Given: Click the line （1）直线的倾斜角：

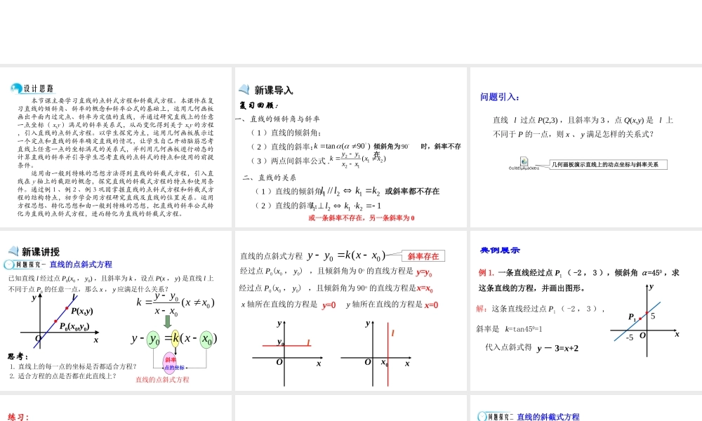Looking at the screenshot, I should pos(286,133).
